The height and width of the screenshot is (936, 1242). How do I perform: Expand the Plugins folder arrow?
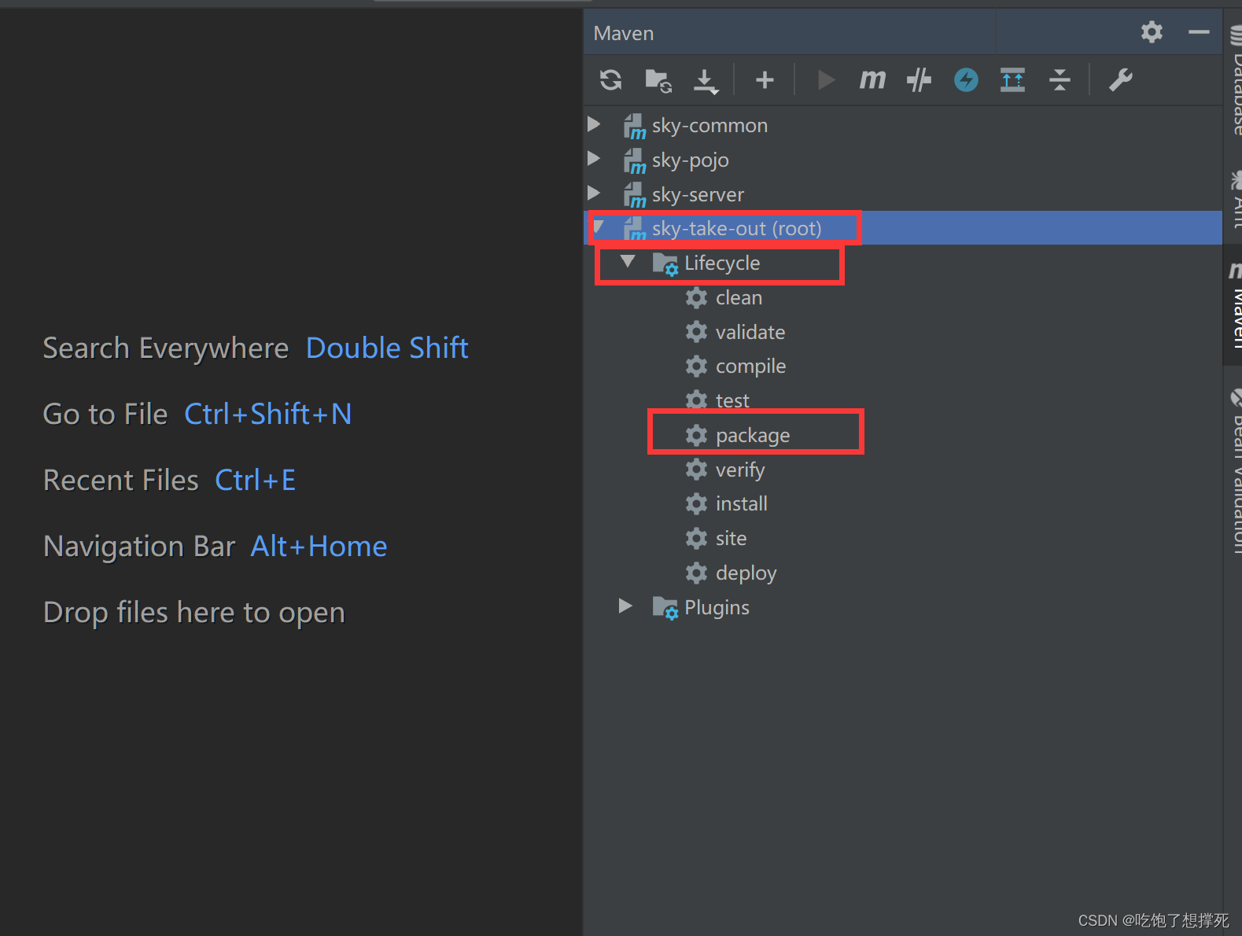click(x=626, y=606)
